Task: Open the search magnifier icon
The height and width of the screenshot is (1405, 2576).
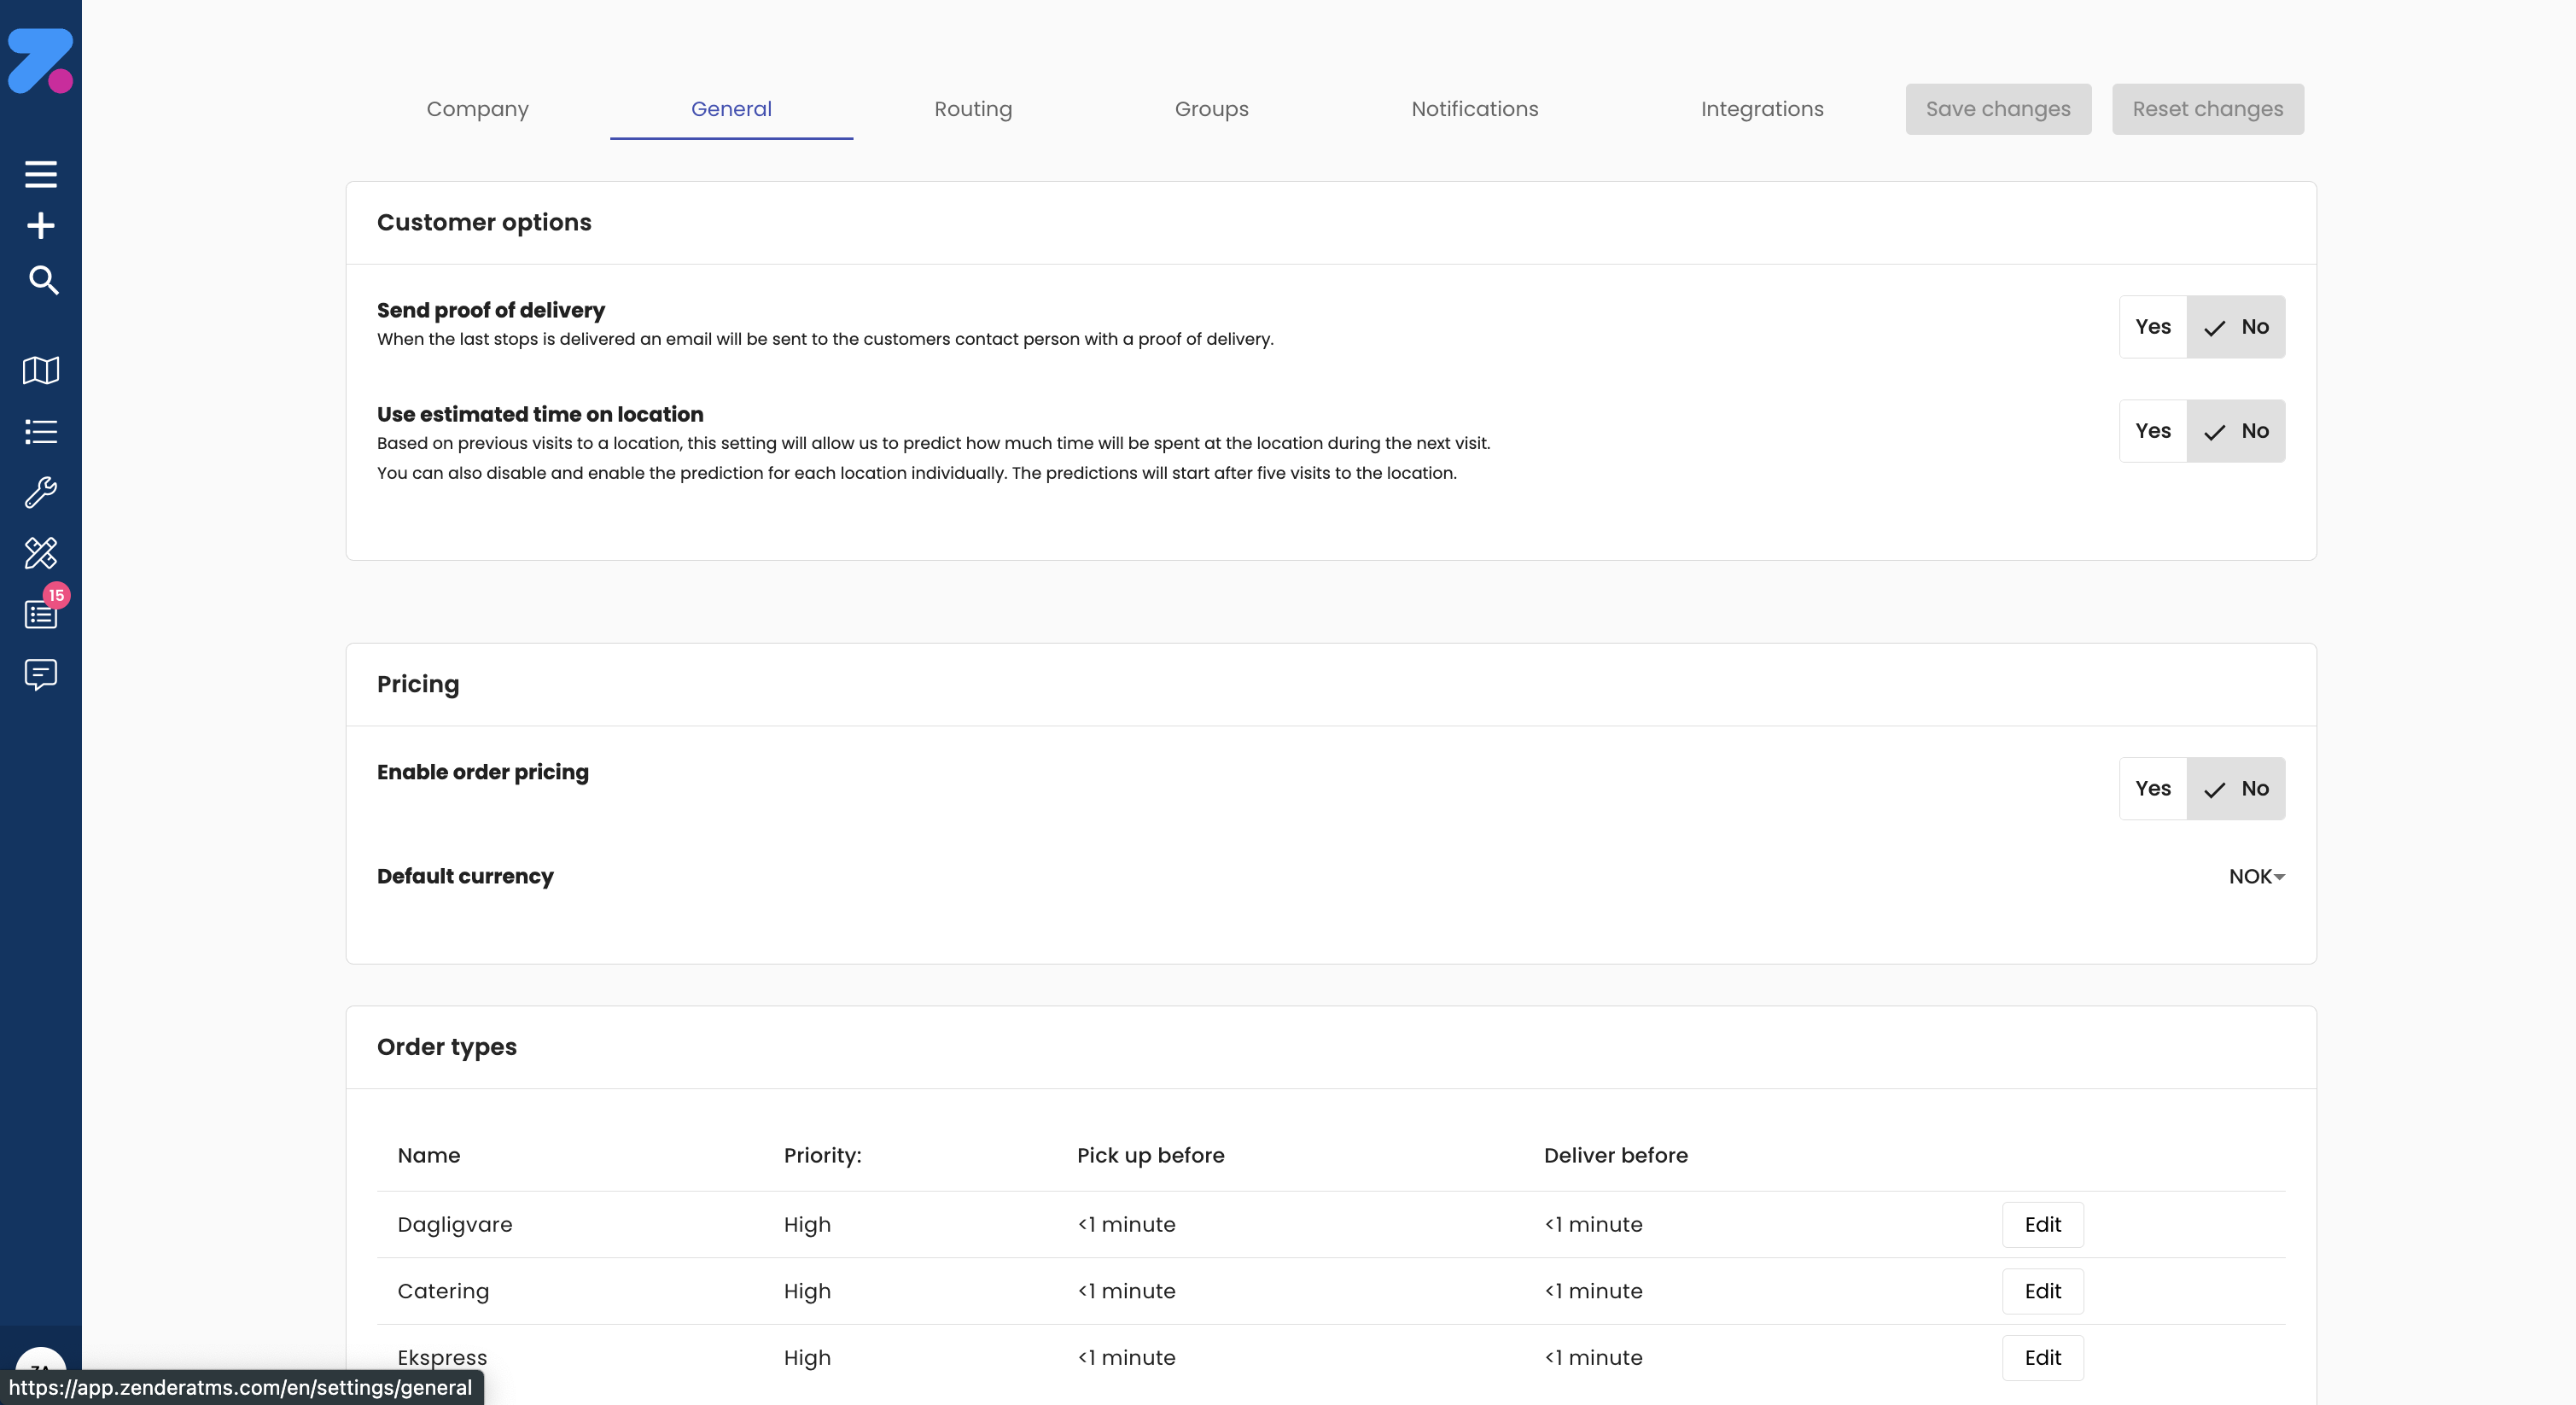Action: (x=42, y=280)
